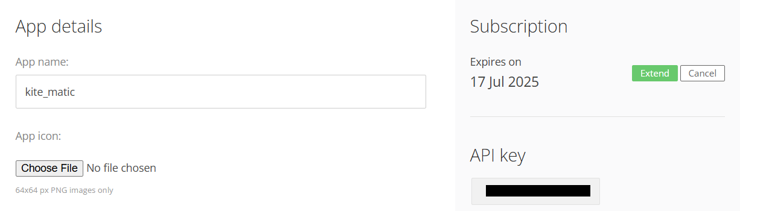Click the "App icon:" label

39,136
